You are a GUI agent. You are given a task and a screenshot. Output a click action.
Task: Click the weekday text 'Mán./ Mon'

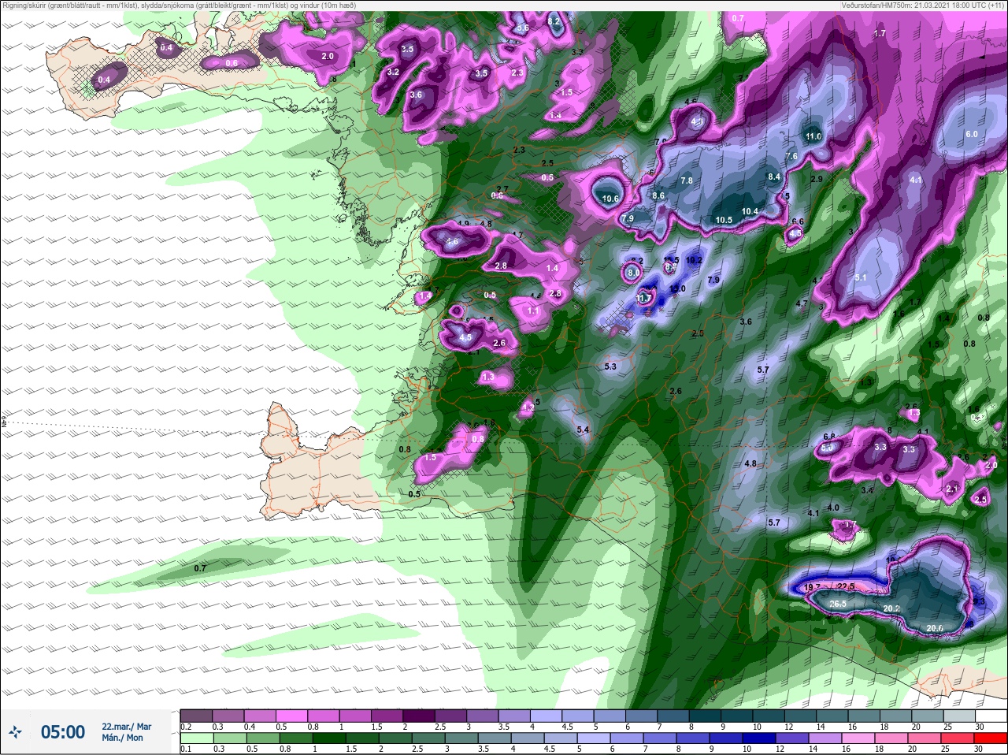pyautogui.click(x=123, y=738)
